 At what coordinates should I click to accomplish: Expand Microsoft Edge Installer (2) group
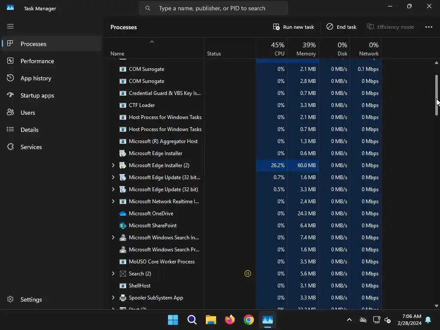(113, 165)
